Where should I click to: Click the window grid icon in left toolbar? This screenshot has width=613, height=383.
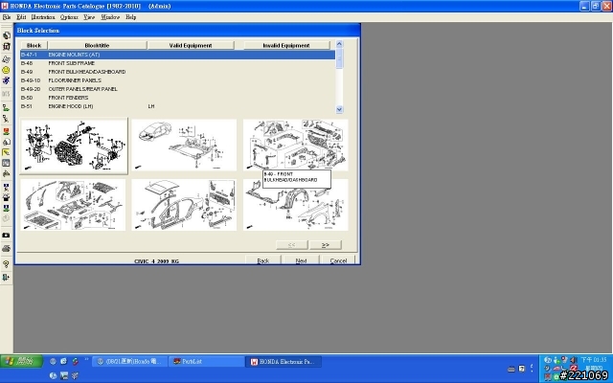click(6, 163)
